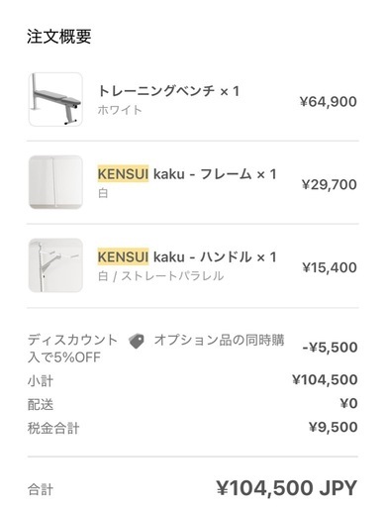Select the ¥29,700 frame price
The image size is (386, 507).
pyautogui.click(x=330, y=184)
